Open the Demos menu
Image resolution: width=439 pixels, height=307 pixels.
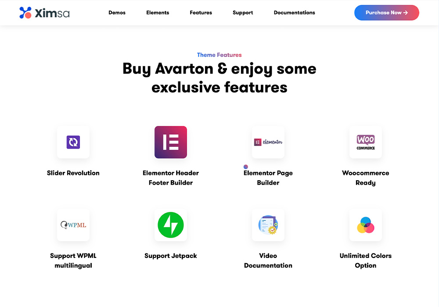pos(117,13)
